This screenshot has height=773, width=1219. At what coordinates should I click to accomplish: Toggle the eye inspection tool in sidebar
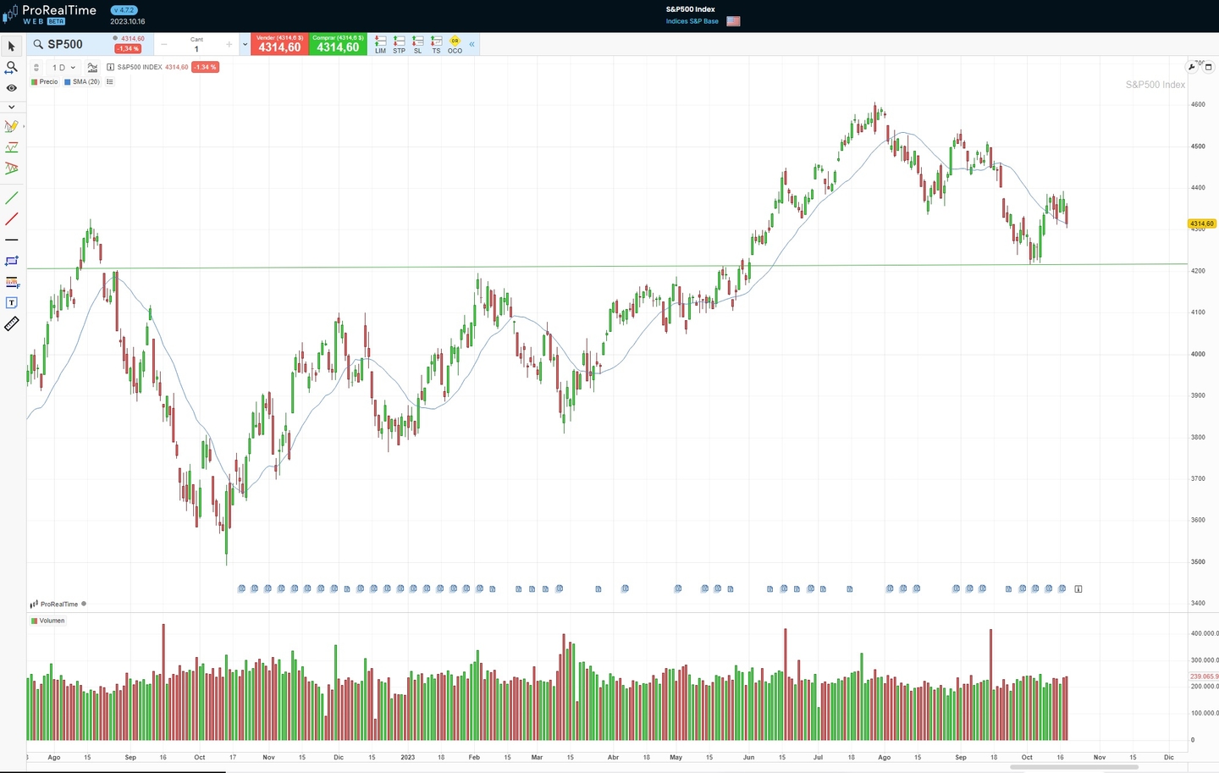12,88
